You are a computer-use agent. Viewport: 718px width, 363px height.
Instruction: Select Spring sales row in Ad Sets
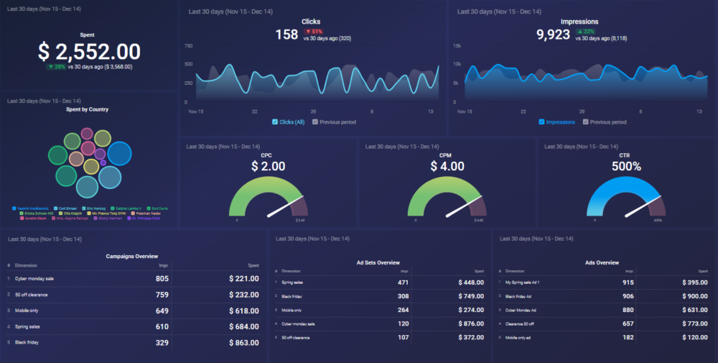[x=380, y=282]
